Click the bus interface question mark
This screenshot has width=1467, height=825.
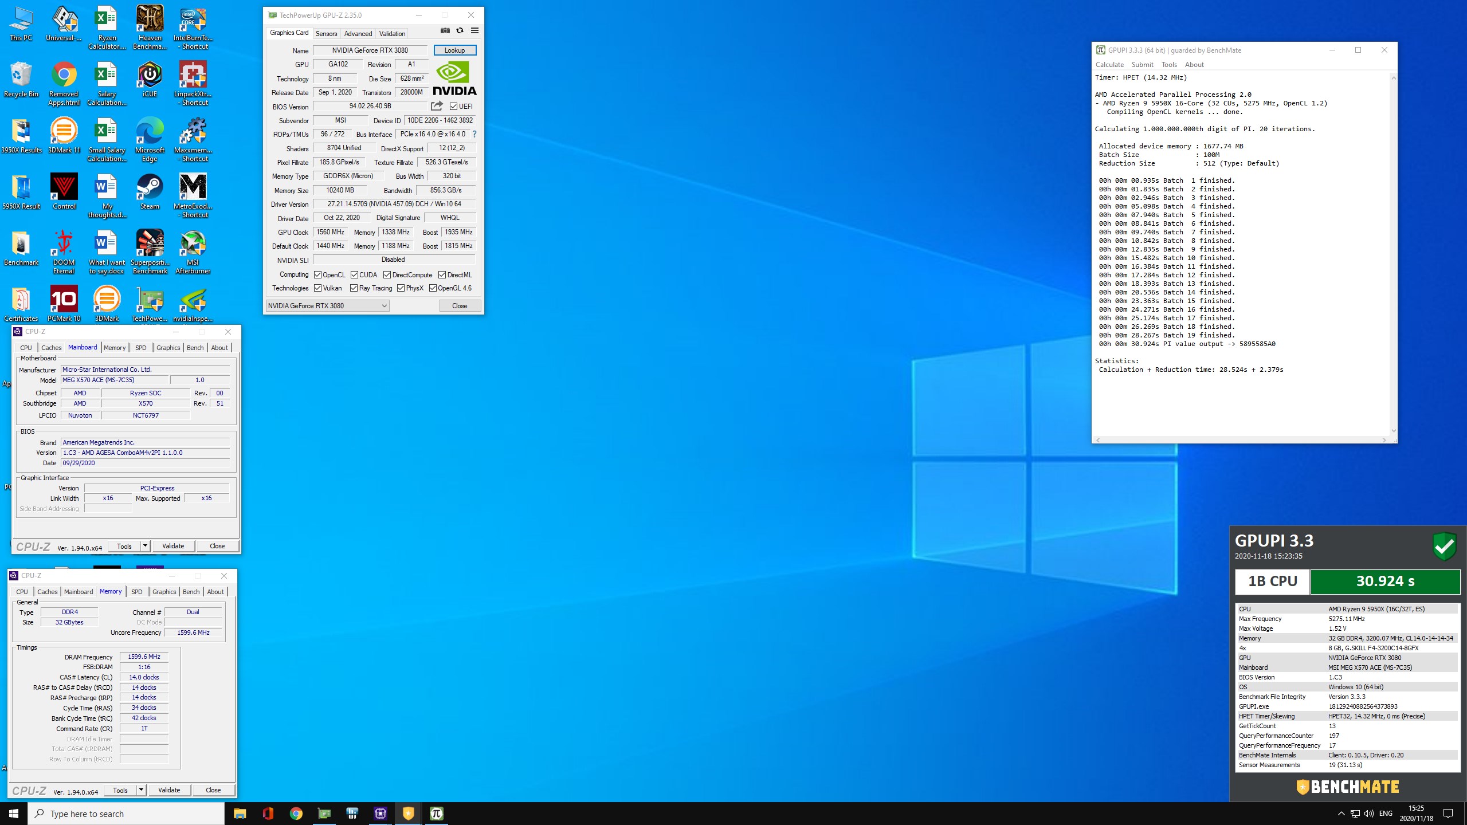pyautogui.click(x=474, y=134)
